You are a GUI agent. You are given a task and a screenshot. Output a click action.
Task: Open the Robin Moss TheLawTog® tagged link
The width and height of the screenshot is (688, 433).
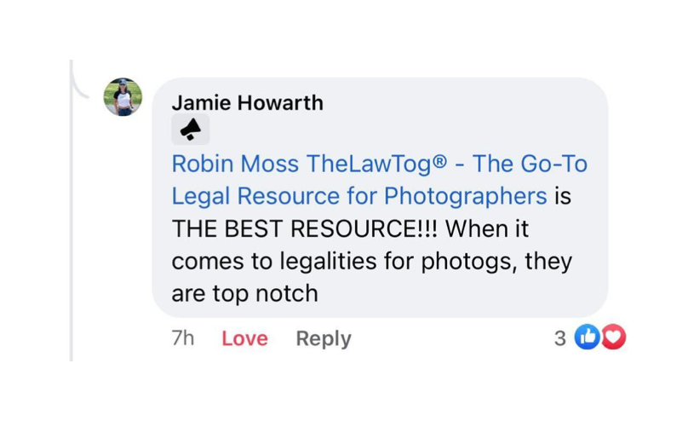coord(309,164)
